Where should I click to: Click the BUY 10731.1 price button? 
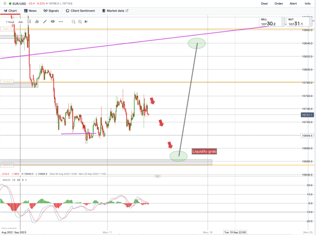click(x=299, y=22)
